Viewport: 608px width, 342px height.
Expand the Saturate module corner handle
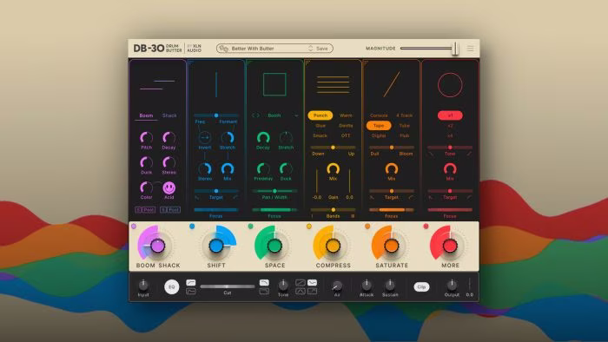coord(366,62)
